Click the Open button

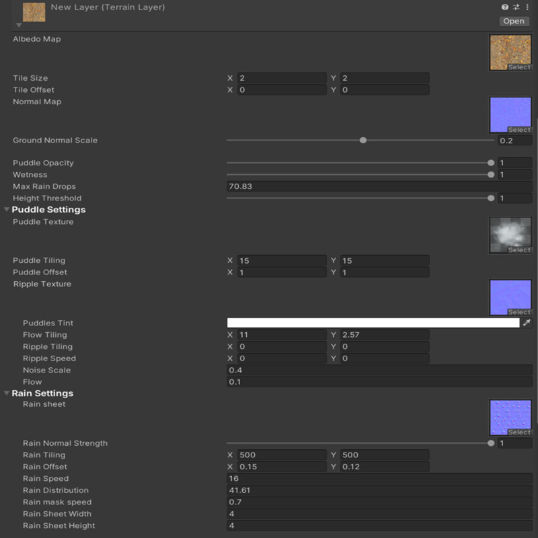(514, 22)
